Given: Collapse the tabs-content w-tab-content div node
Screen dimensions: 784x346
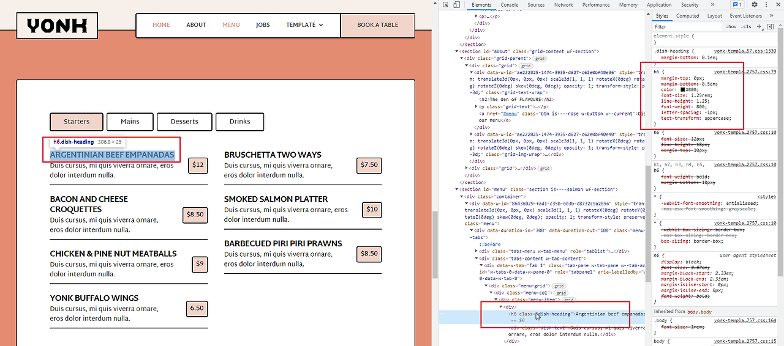Looking at the screenshot, I should [477, 258].
